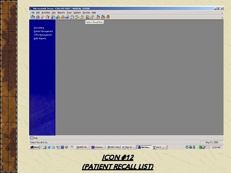Open the File menu

[33, 12]
